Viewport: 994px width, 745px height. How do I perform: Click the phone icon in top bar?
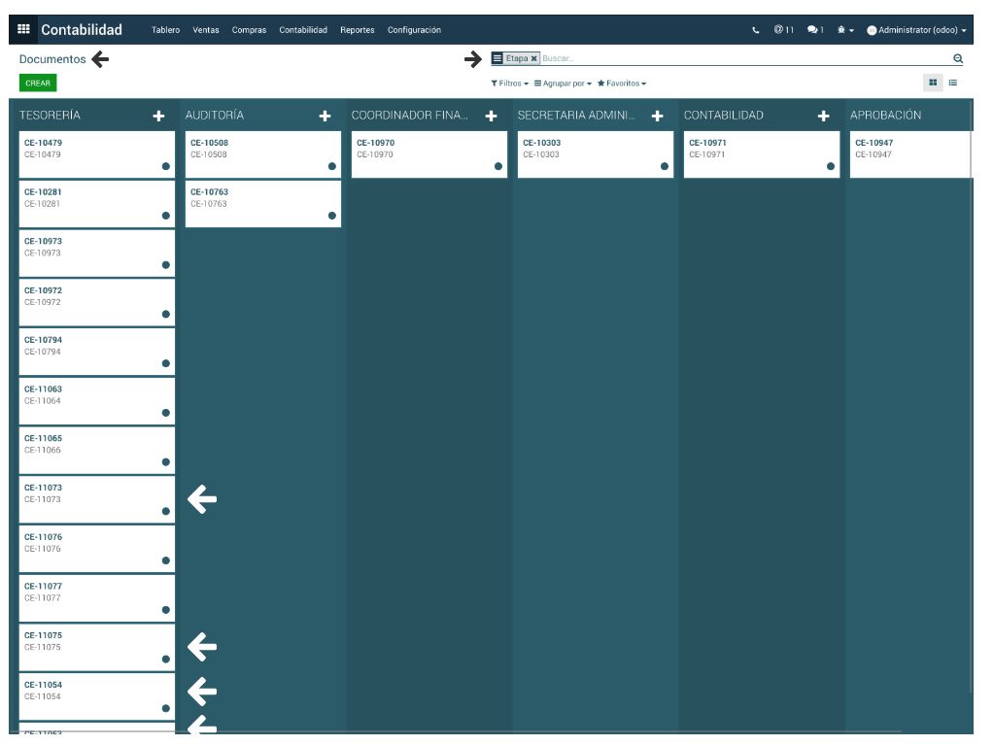756,30
